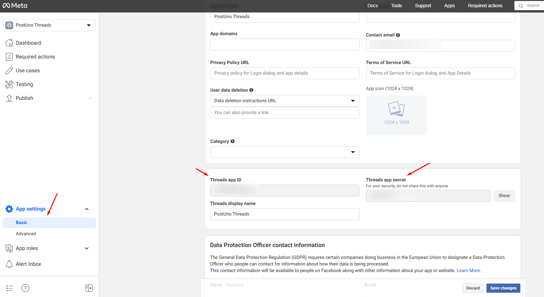Open the Alert Inbox bell item
Screen dimensions: 544x297
(x=28, y=264)
